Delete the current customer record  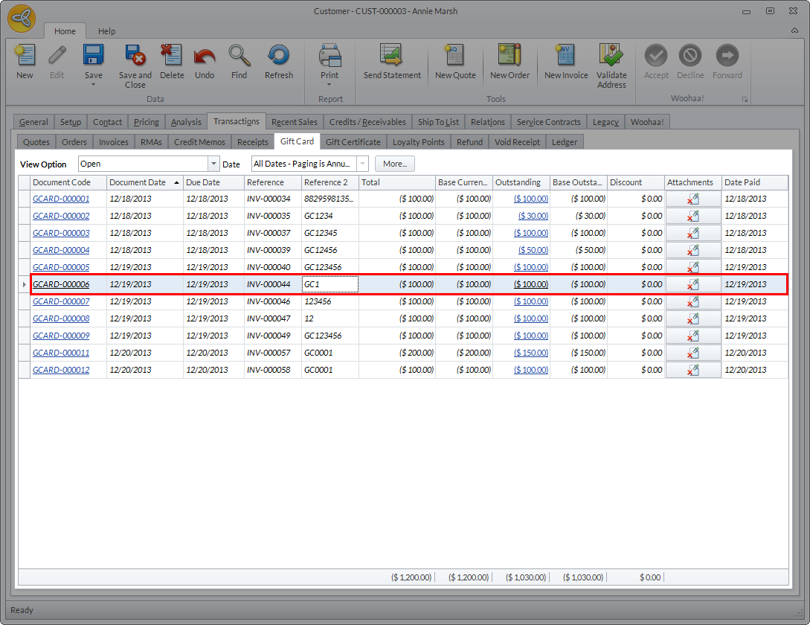(x=172, y=57)
